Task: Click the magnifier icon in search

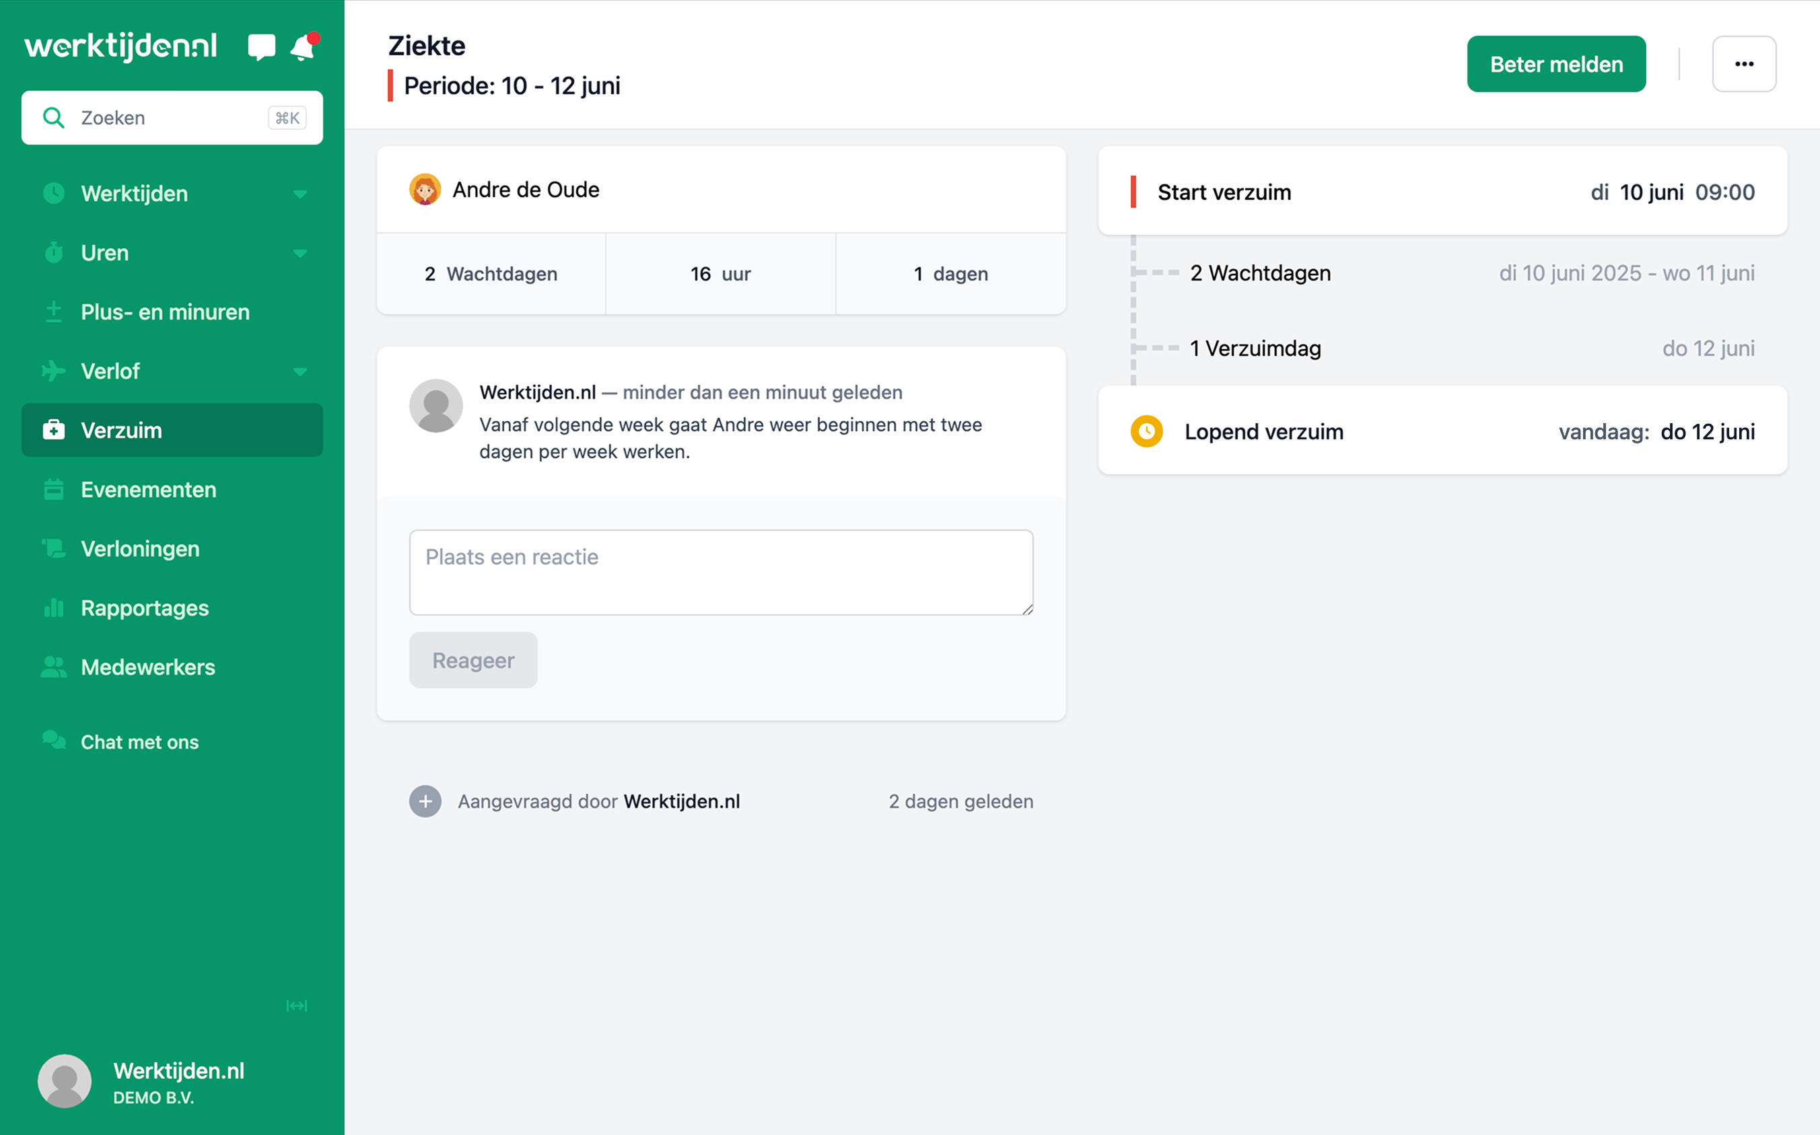Action: tap(53, 118)
